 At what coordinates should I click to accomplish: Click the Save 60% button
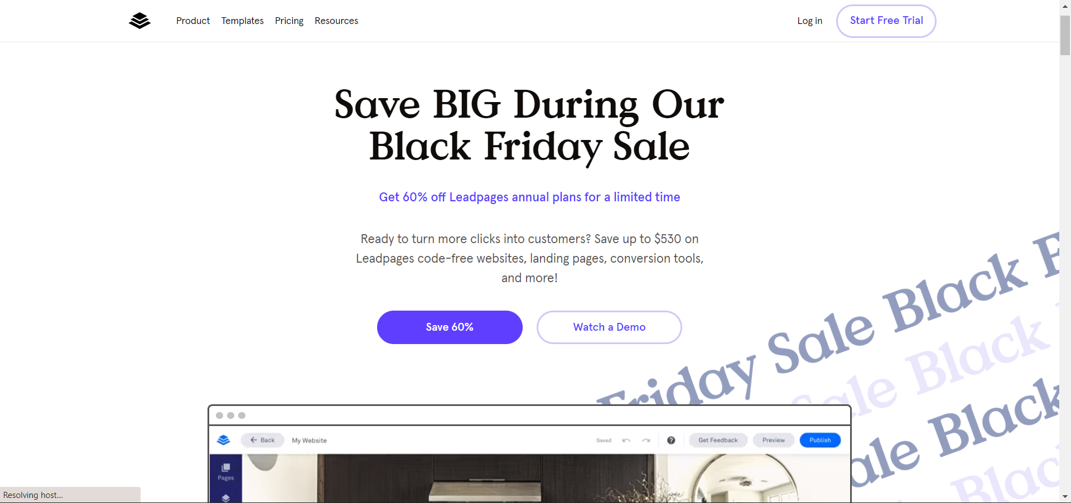pos(450,327)
